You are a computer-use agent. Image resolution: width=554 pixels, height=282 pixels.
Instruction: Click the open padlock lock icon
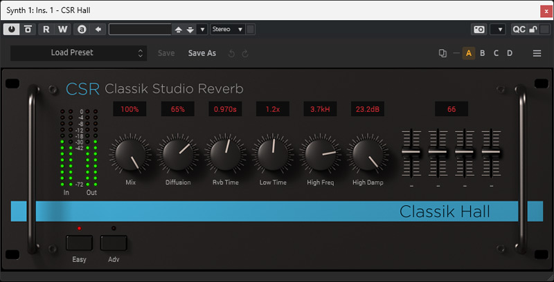(534, 29)
